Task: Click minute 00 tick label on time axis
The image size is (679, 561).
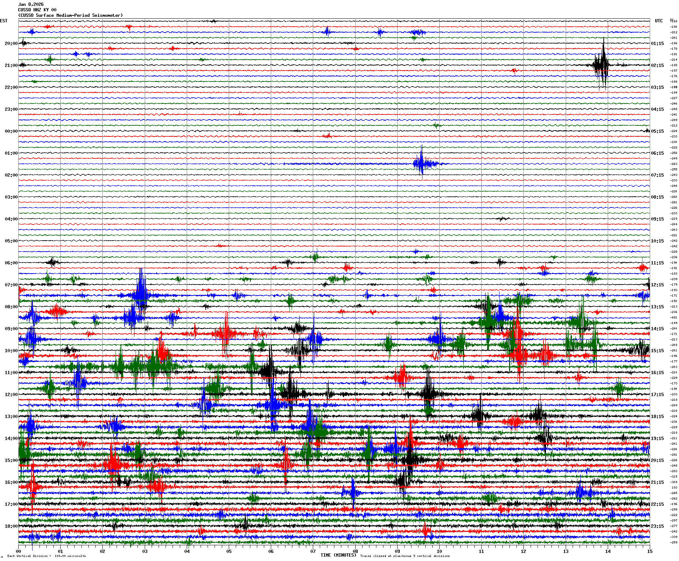Action: point(18,551)
